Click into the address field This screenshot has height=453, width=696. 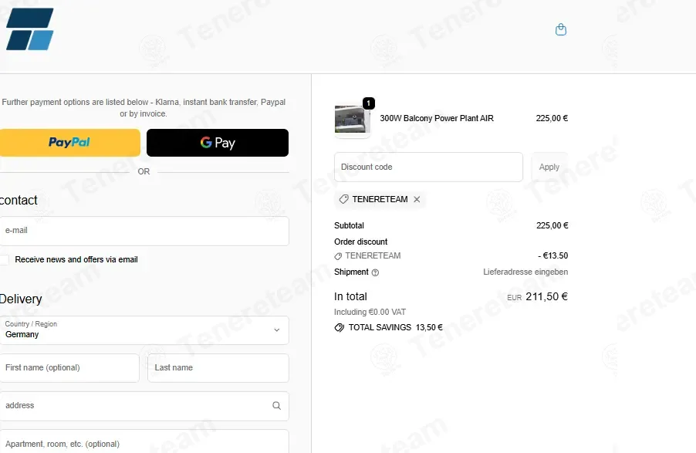[x=144, y=406]
